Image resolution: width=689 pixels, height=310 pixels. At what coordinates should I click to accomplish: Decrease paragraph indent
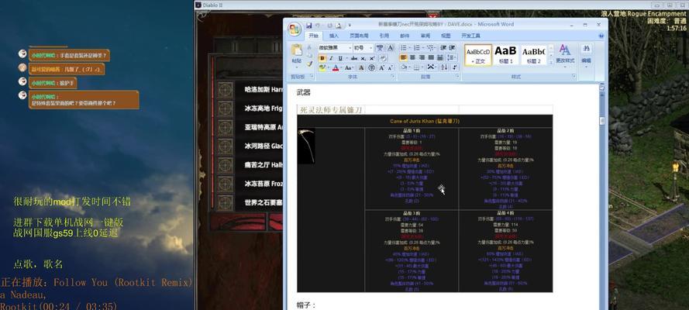click(443, 47)
